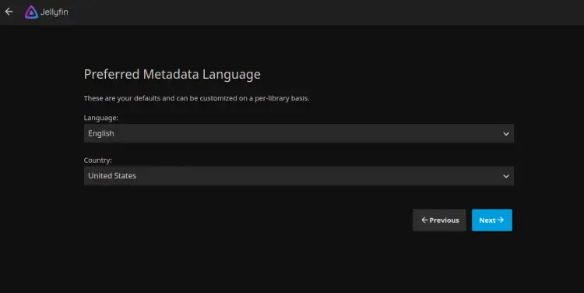
Task: Go back using the header arrow
Action: tap(9, 12)
